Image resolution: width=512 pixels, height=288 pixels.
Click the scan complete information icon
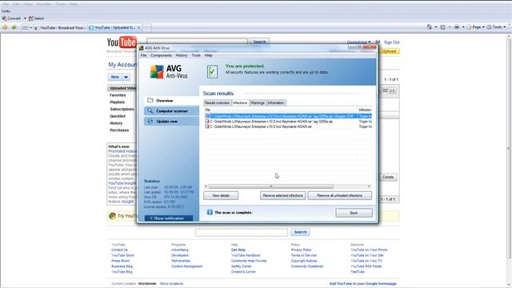(210, 212)
